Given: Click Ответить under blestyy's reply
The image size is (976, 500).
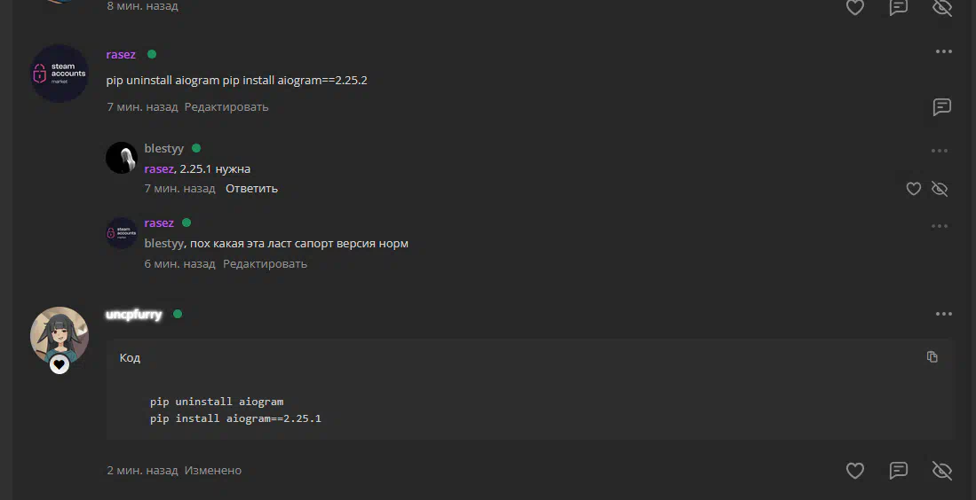Looking at the screenshot, I should point(251,189).
